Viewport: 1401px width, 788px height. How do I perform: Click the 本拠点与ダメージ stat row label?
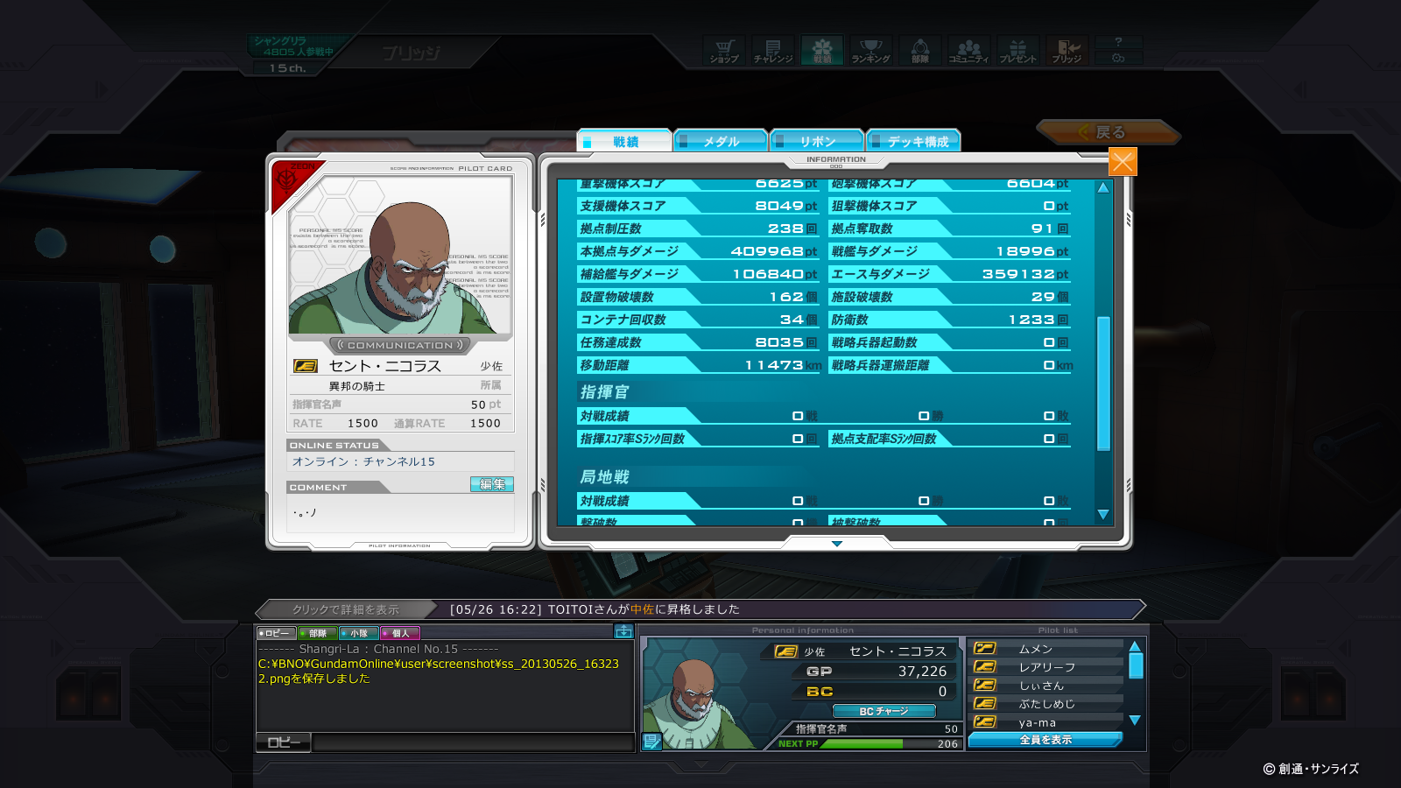[629, 251]
